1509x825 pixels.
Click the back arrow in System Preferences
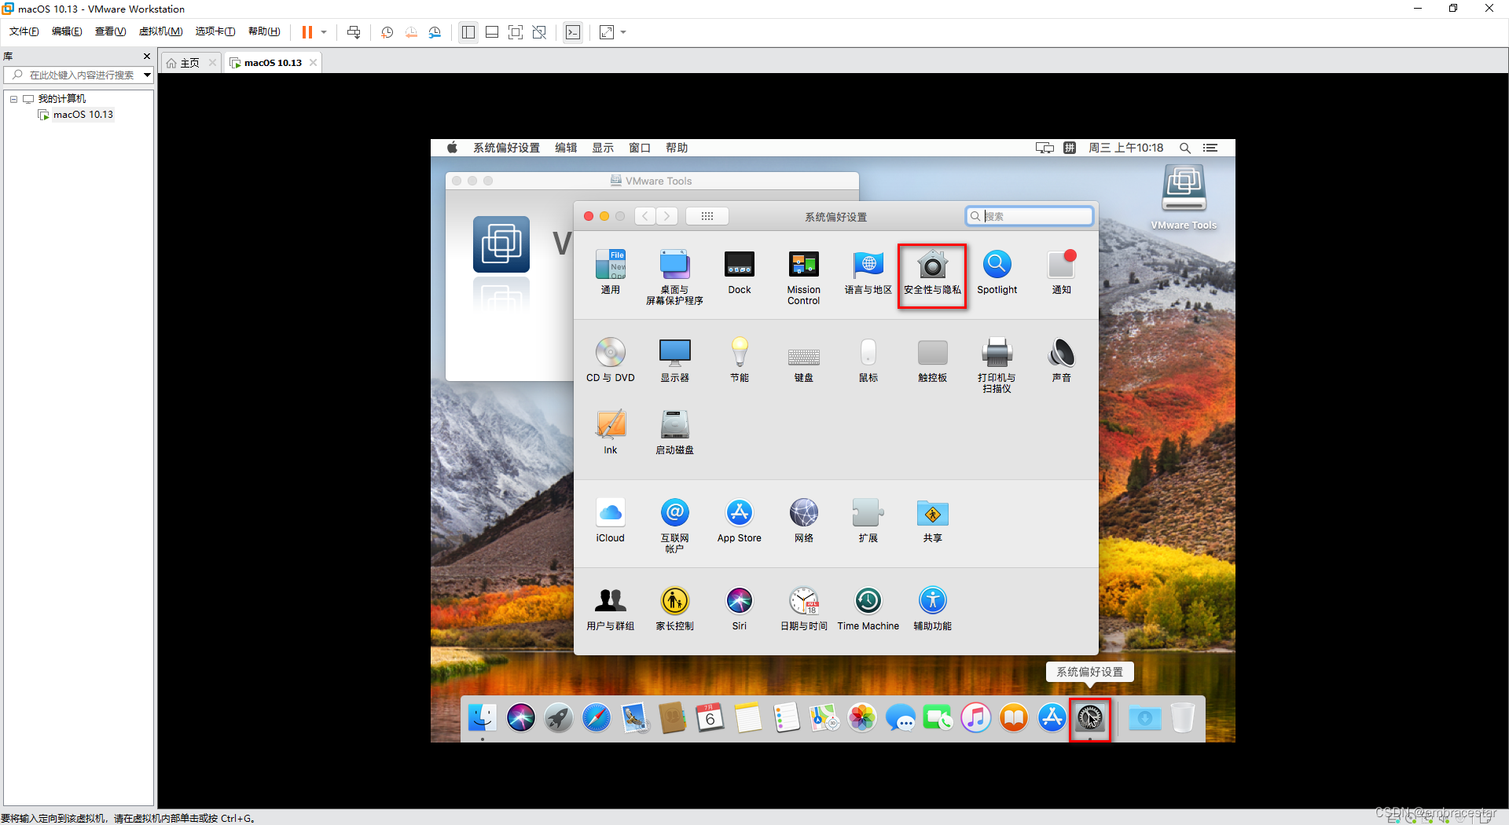point(645,216)
